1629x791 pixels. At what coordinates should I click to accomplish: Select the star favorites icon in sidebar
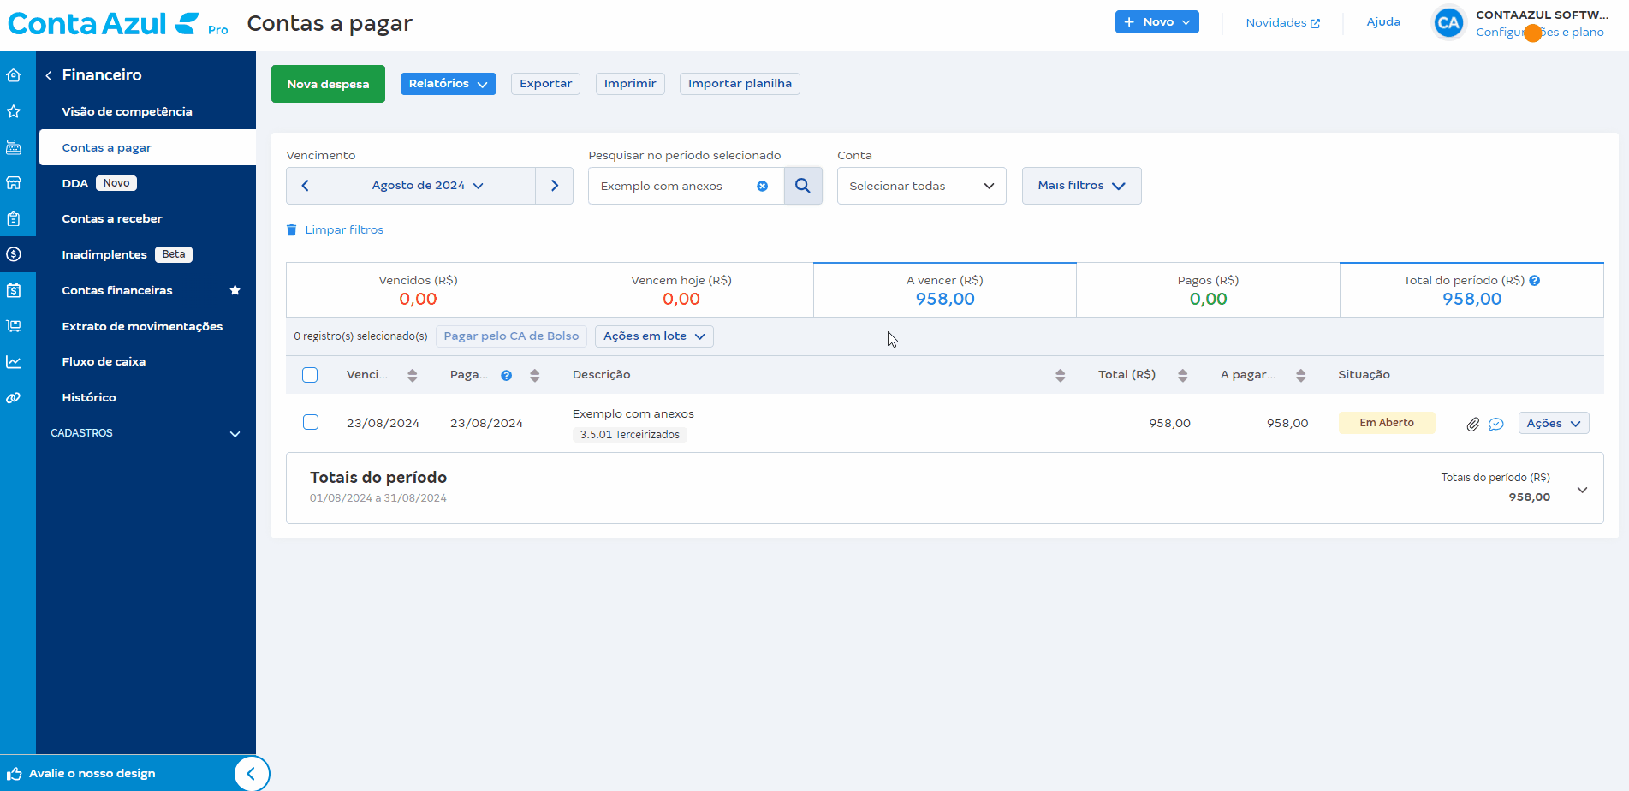coord(15,110)
